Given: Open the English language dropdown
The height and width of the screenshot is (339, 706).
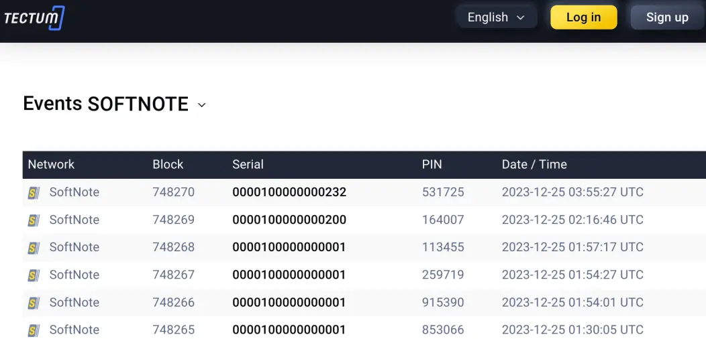Looking at the screenshot, I should point(496,17).
